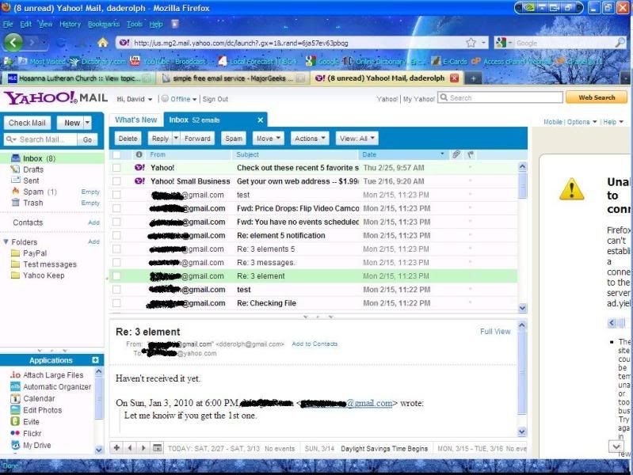Open the Options dropdown
Image resolution: width=633 pixels, height=475 pixels.
(x=582, y=121)
